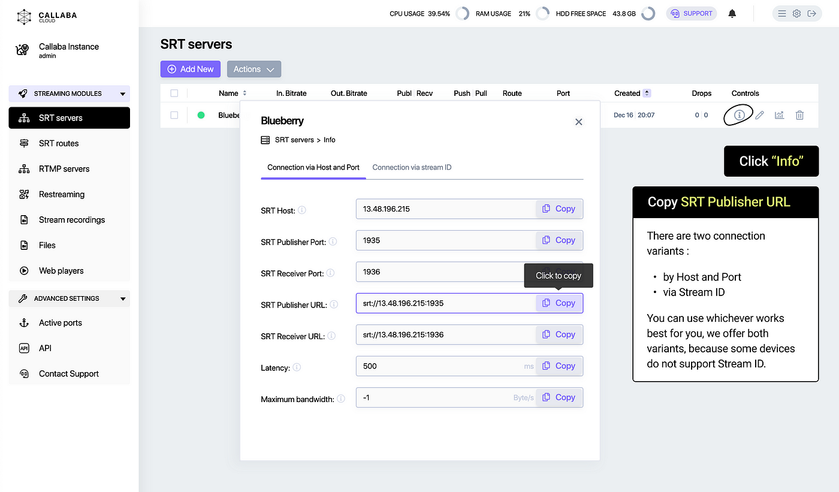839x492 pixels.
Task: Toggle the select-all checkbox in table header
Action: point(174,93)
